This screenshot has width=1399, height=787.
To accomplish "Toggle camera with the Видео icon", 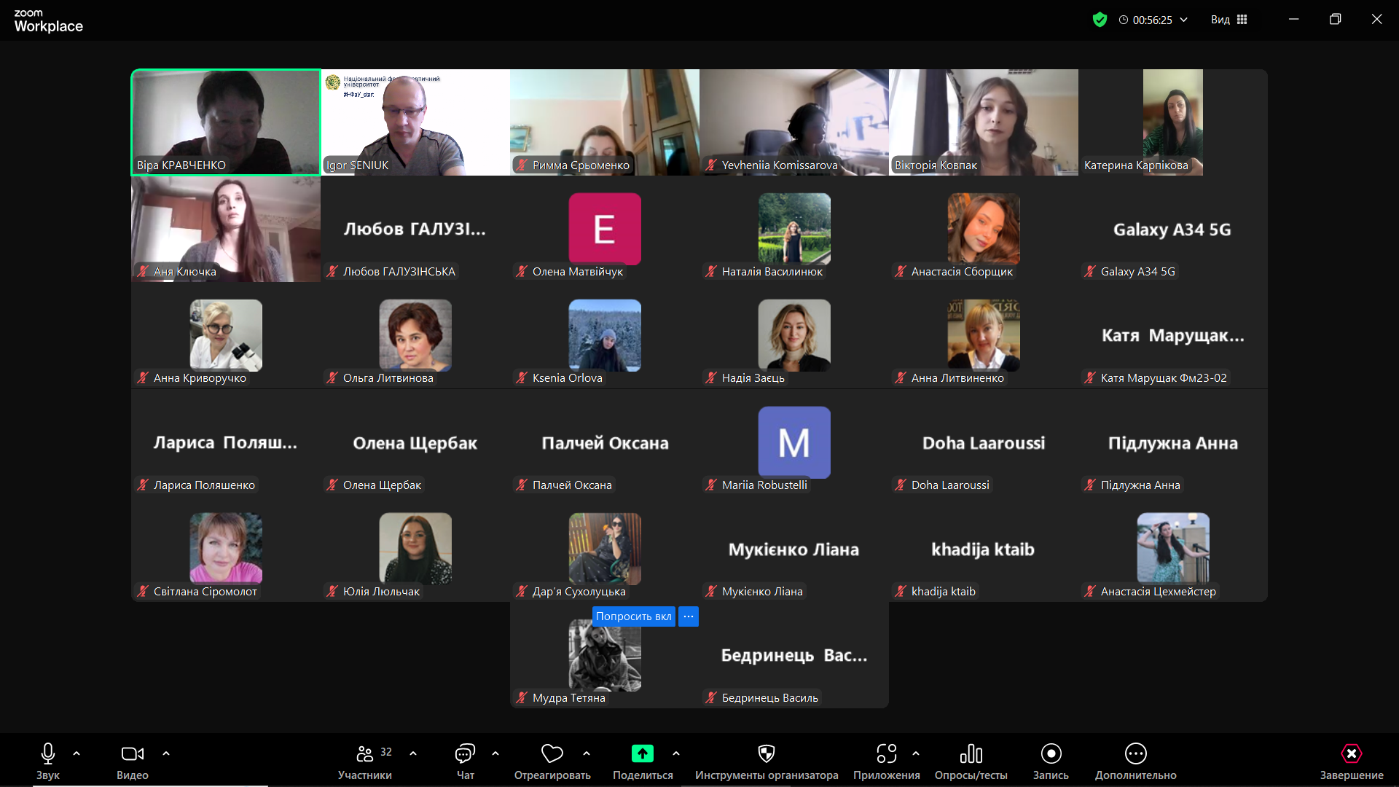I will 132,753.
